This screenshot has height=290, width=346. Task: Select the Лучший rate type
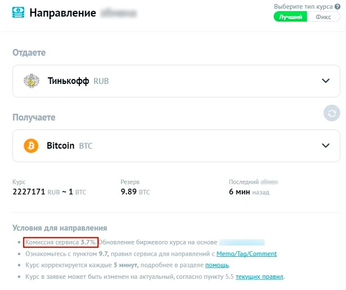click(x=291, y=17)
